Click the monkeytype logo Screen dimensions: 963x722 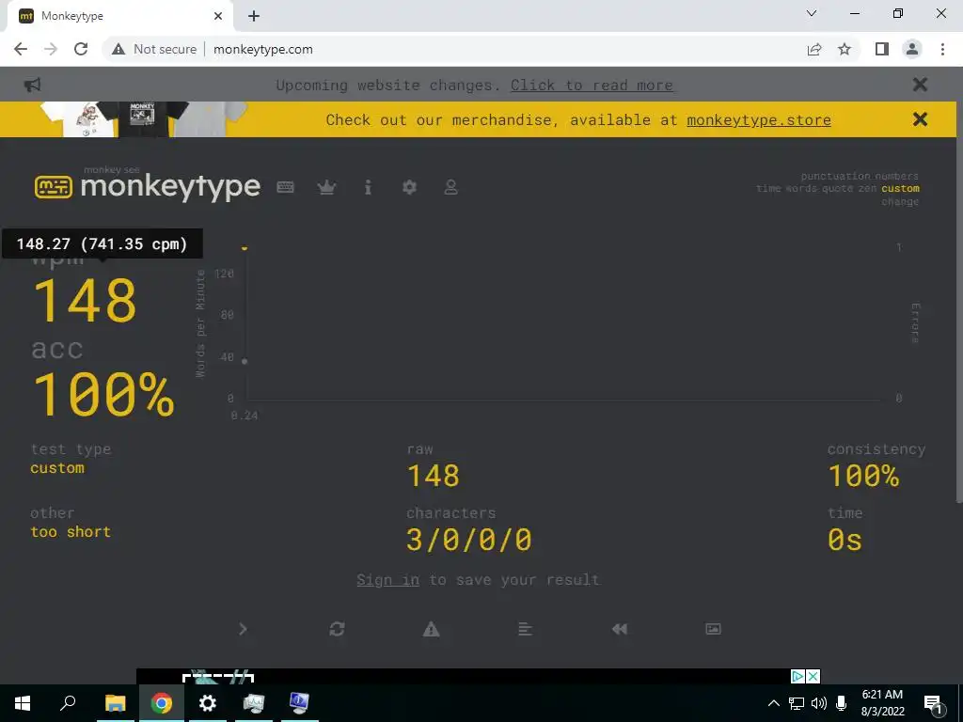point(148,185)
